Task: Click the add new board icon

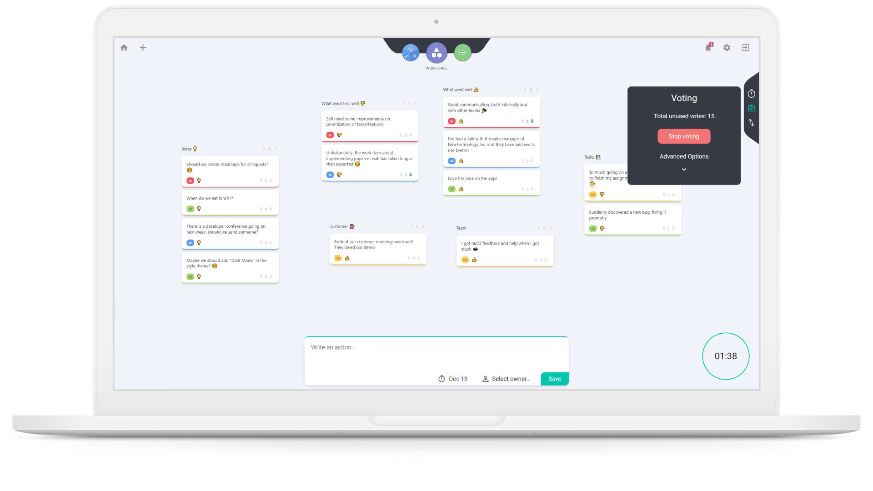Action: tap(143, 47)
